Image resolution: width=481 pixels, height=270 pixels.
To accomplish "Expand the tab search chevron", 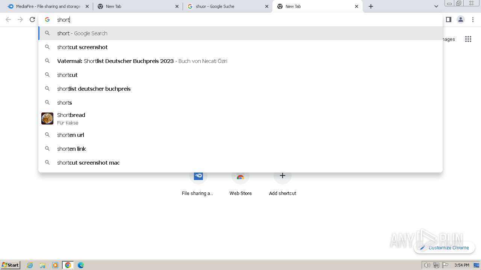I will pyautogui.click(x=436, y=6).
